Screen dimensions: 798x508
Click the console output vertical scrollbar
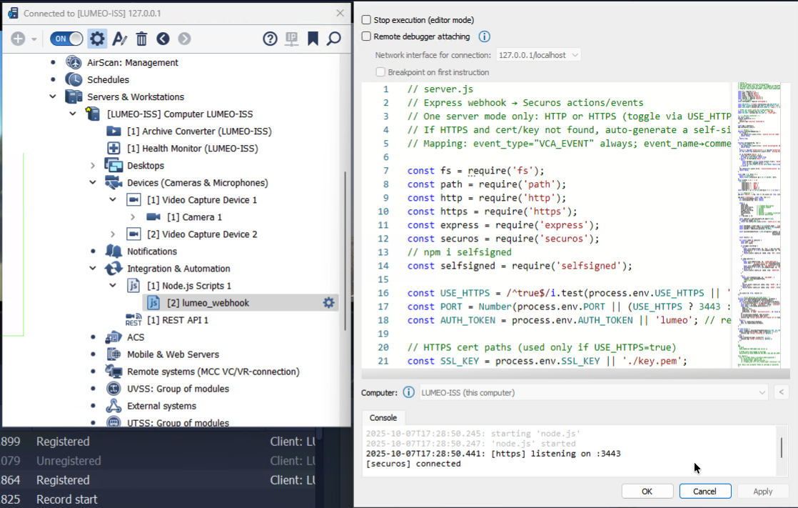point(782,448)
